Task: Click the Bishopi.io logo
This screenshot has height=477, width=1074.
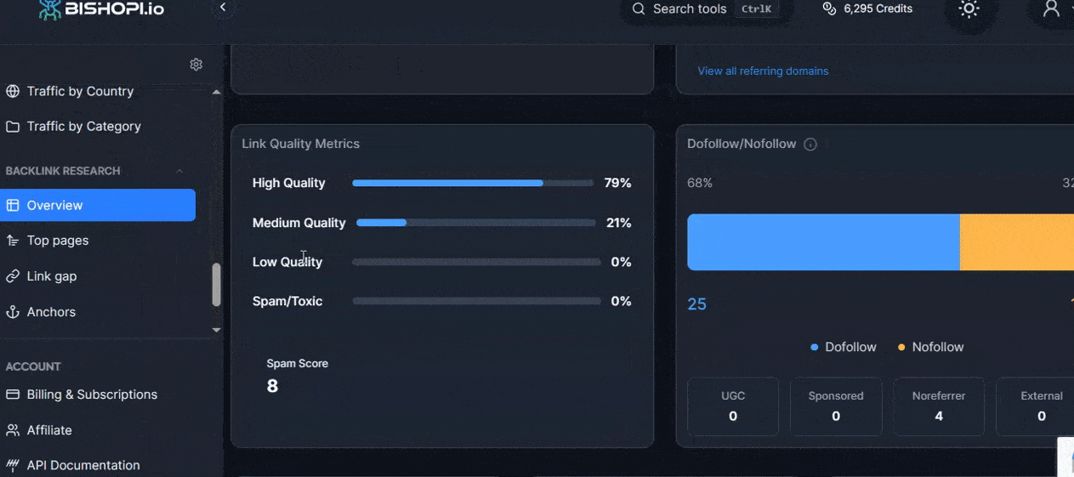Action: pos(102,9)
